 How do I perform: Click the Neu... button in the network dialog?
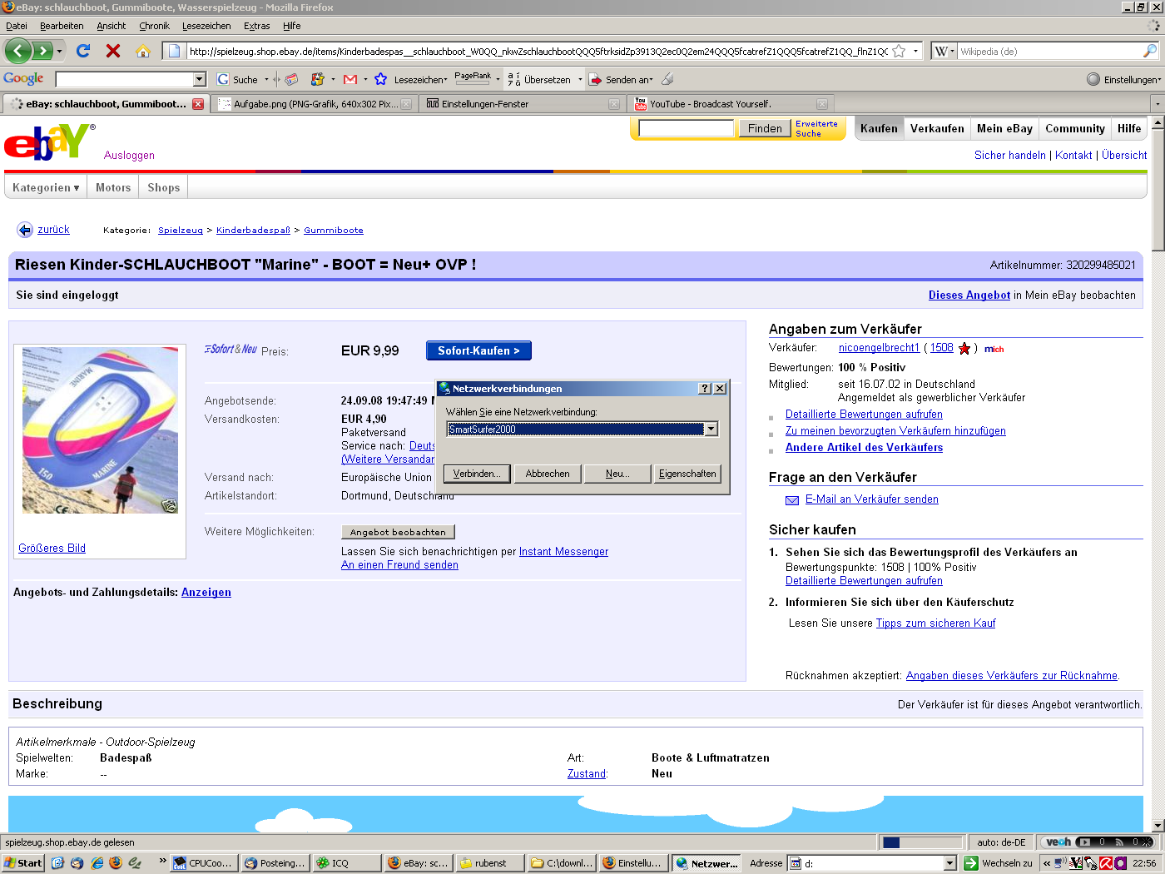[x=617, y=474]
